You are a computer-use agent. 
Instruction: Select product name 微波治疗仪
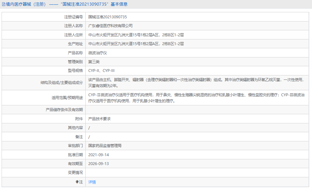[97, 53]
